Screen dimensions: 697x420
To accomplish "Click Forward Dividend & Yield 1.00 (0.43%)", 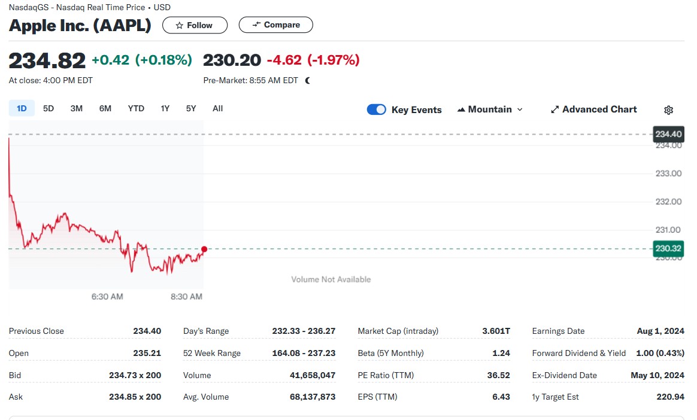I will tap(660, 353).
